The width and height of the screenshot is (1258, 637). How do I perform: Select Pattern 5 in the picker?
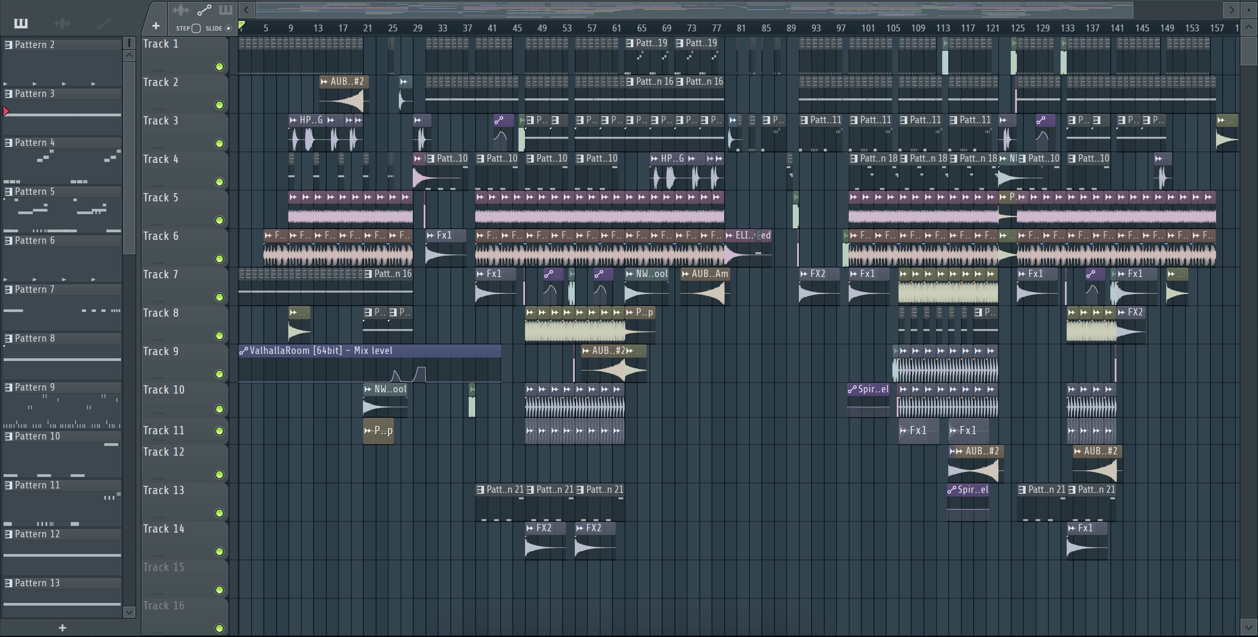(x=62, y=191)
